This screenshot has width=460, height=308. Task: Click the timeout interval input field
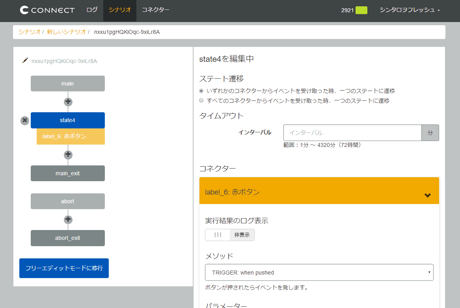pos(352,133)
